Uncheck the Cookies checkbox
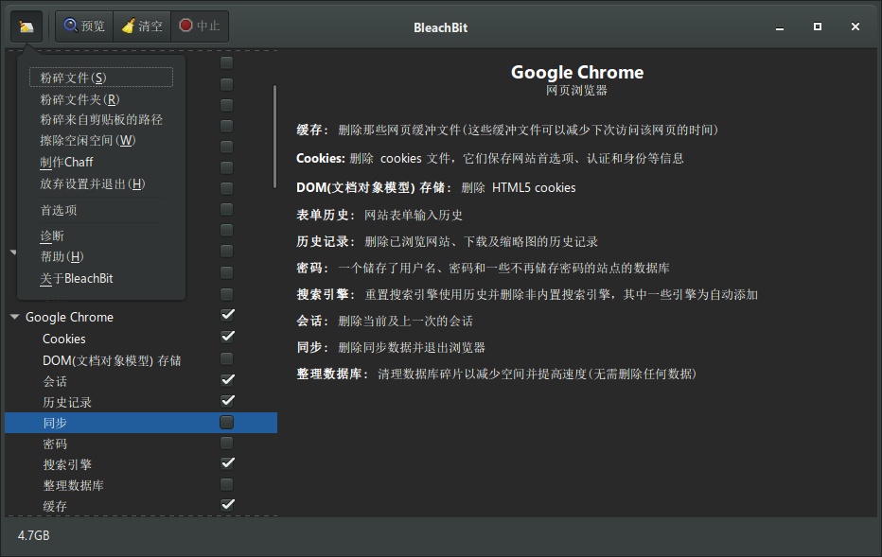The image size is (882, 557). [227, 337]
